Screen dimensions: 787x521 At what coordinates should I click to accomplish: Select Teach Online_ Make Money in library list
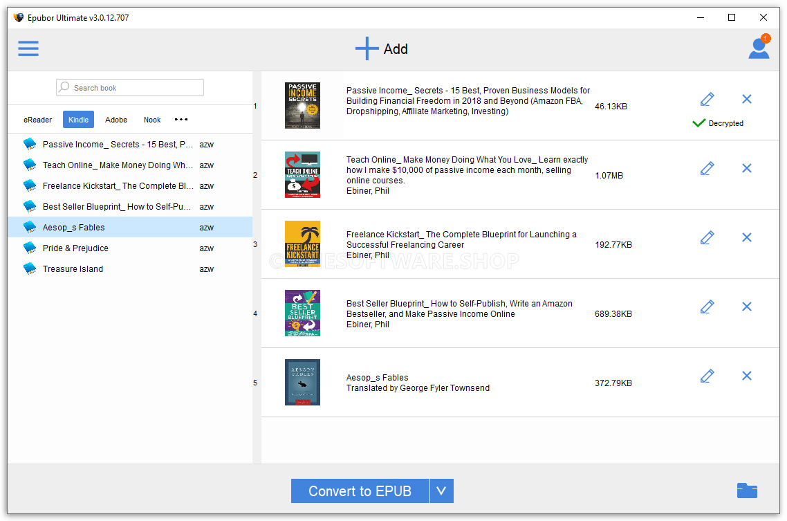130,165
